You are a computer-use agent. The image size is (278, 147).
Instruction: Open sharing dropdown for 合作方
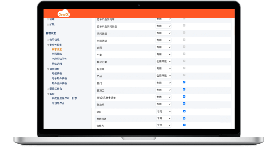(x=164, y=125)
